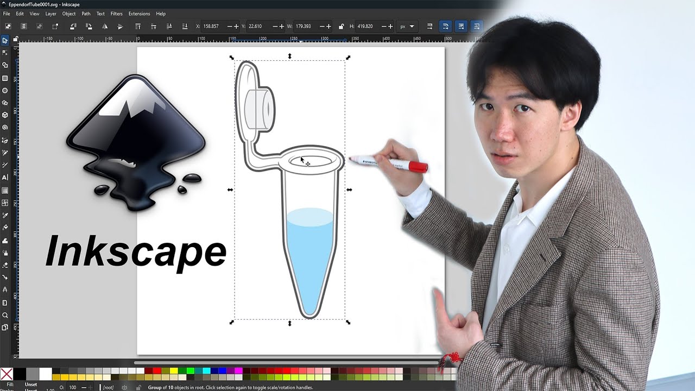Select the Dropper color picker tool
Screen dimensions: 695x391
pos(5,216)
